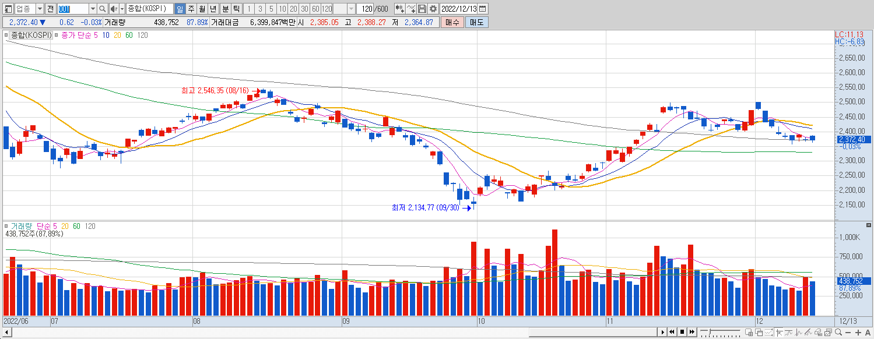Click the dotted chart area icon
874x339 pixels.
coord(769,332)
